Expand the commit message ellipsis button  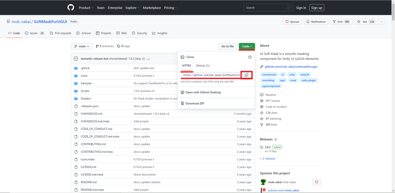[148, 59]
